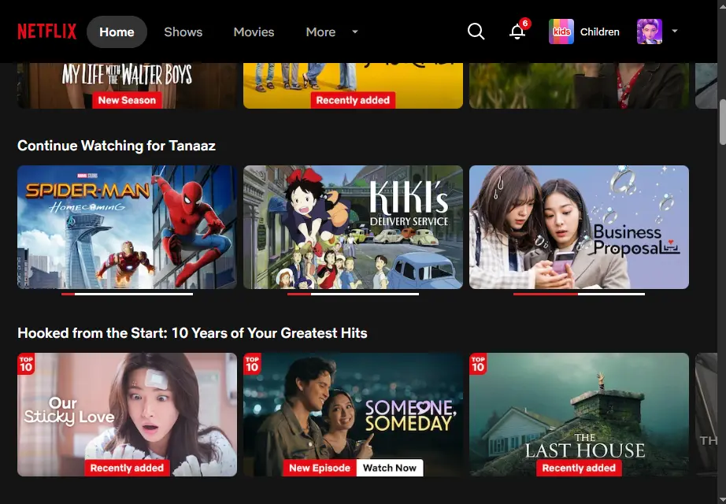Click Top 10 badge on The Last House
Viewport: 726px width, 504px height.
pos(478,364)
